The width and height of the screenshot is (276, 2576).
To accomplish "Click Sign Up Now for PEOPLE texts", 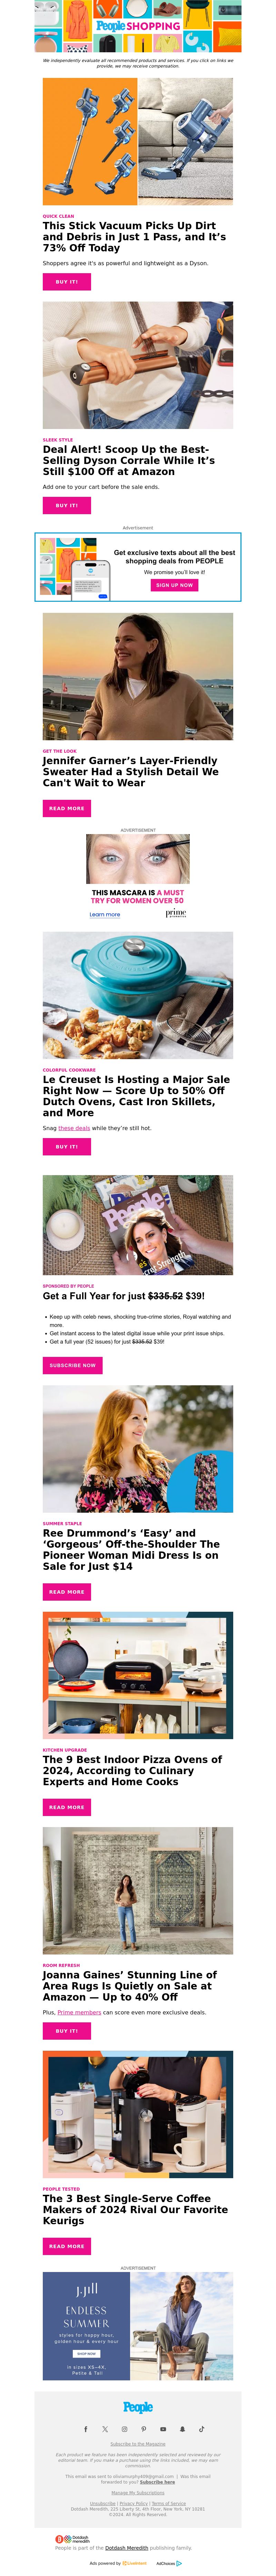I will [x=174, y=585].
